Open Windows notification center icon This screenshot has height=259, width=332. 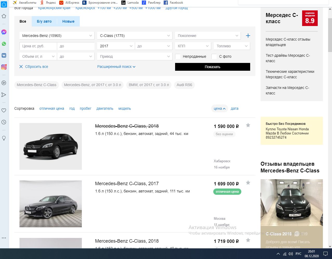coord(325,254)
